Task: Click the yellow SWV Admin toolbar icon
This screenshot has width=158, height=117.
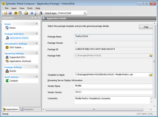Action: click(x=16, y=13)
